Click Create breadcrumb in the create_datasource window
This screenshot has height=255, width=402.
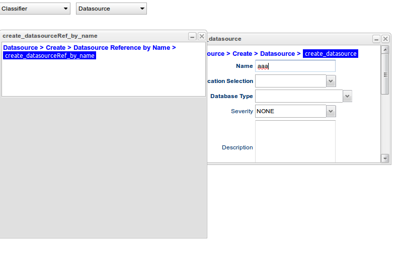[243, 53]
